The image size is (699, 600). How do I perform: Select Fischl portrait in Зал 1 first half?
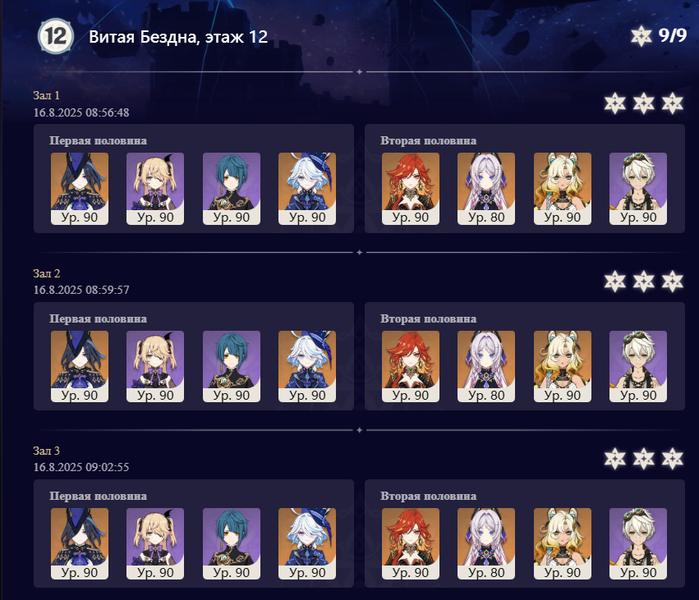(155, 189)
